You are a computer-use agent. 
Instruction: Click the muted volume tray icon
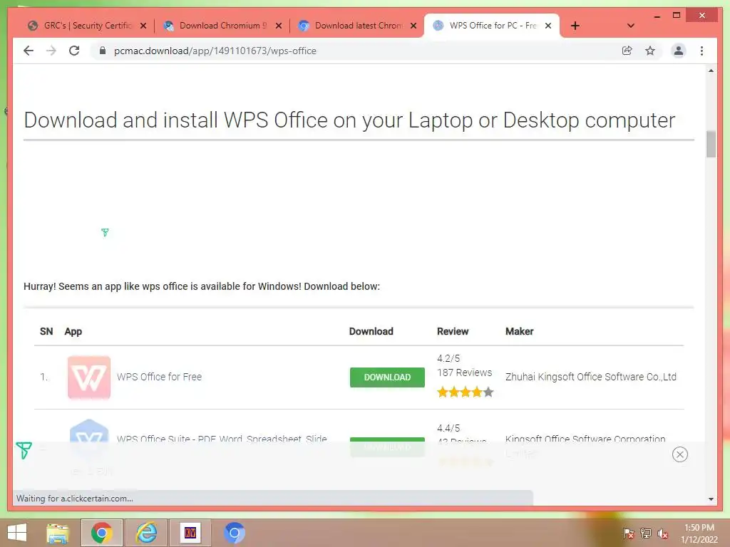[663, 533]
